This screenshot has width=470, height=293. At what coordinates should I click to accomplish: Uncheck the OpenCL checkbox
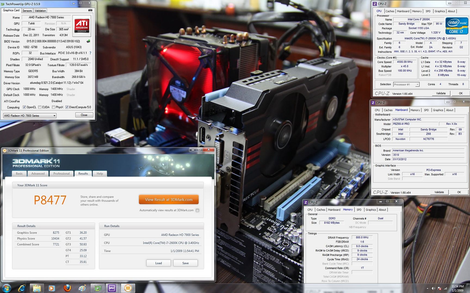point(24,107)
